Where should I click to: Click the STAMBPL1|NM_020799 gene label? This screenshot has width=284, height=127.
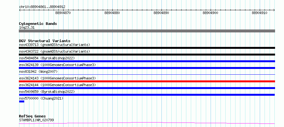[x=36, y=120]
